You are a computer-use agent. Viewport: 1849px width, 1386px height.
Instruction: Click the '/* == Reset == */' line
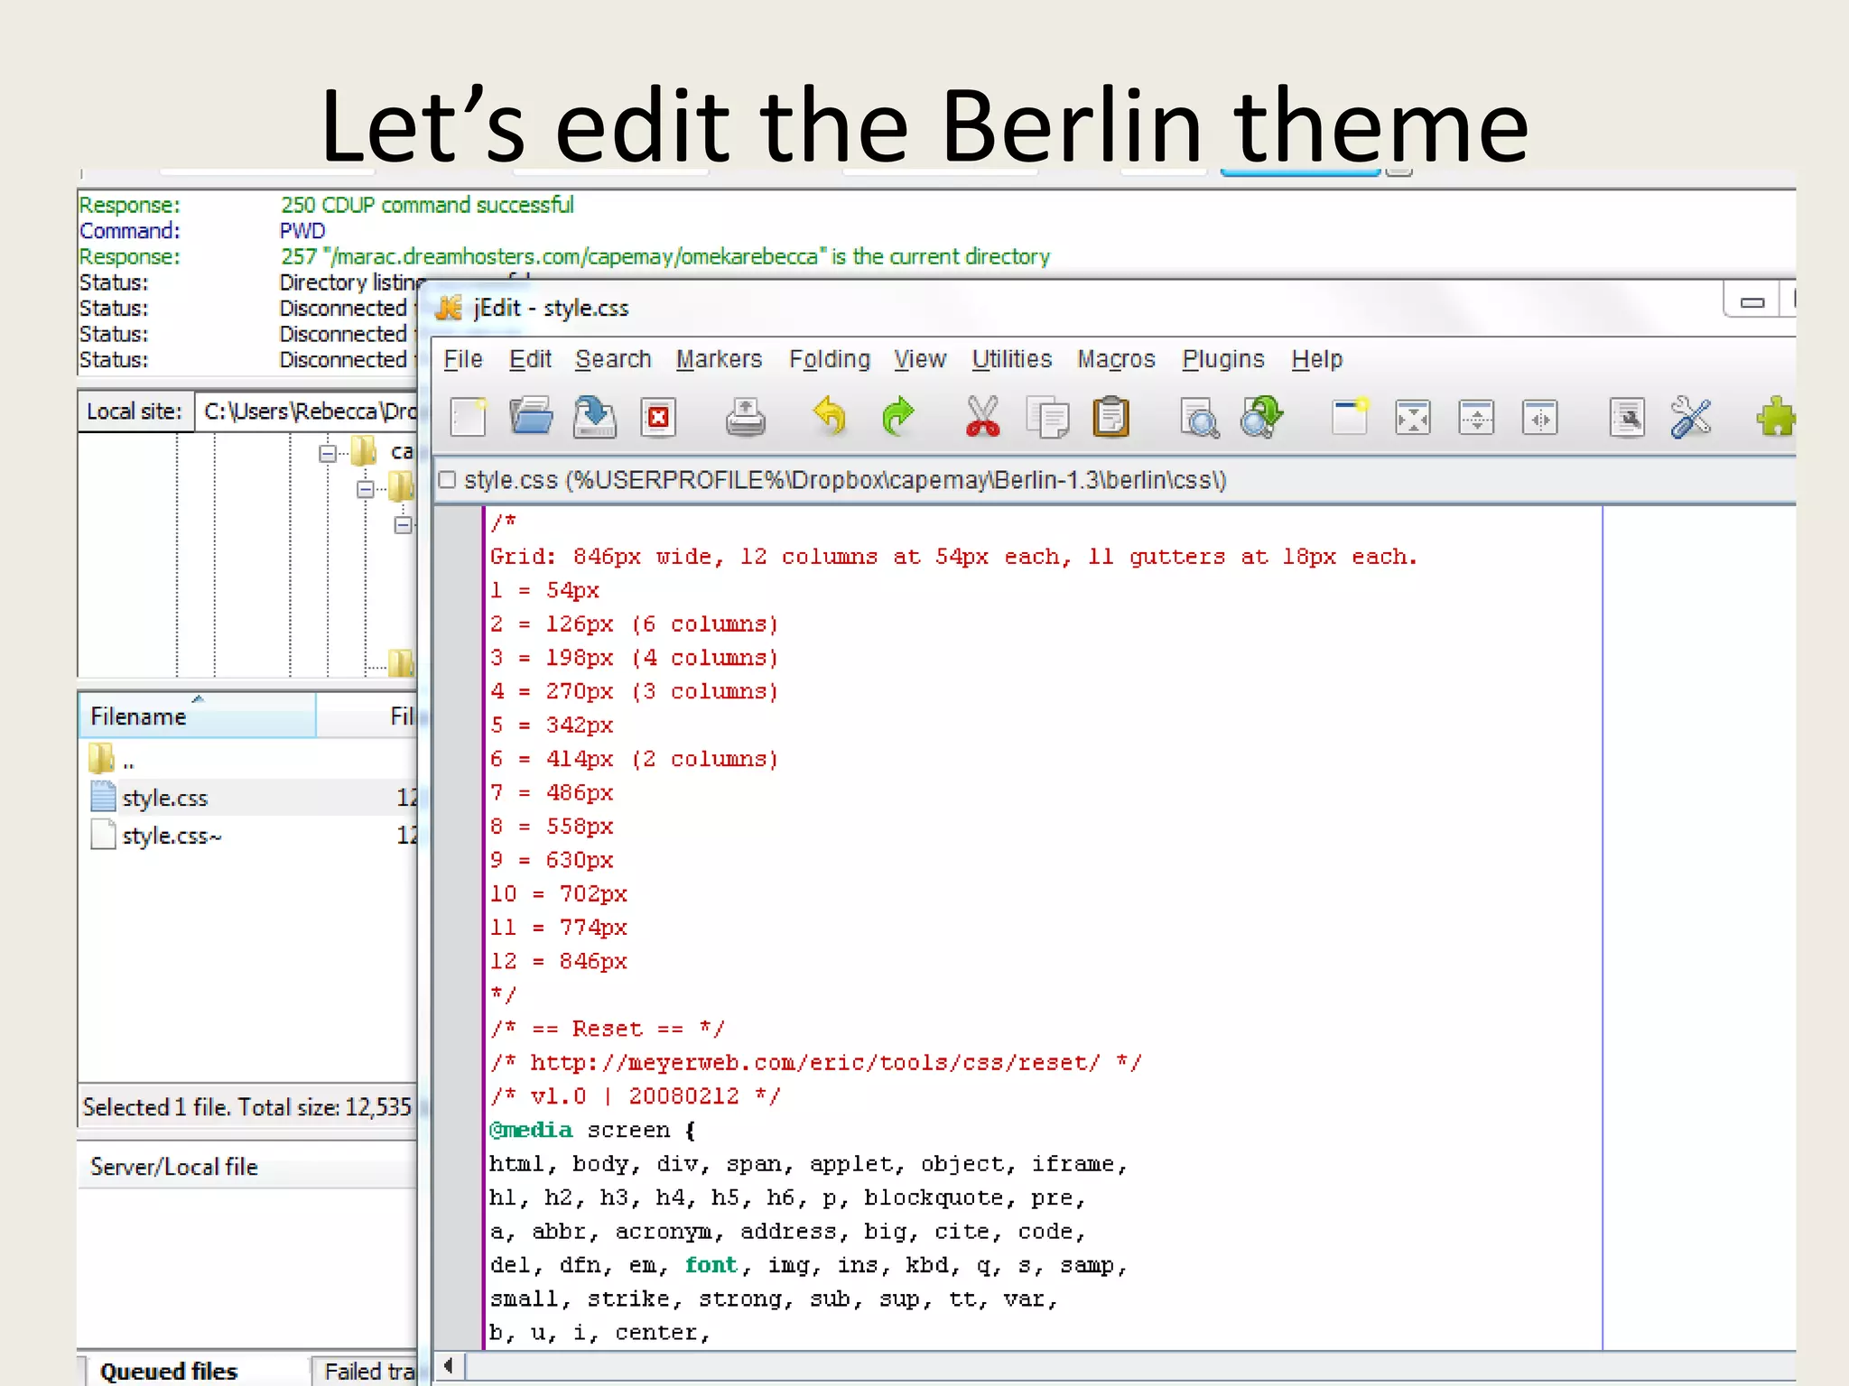[608, 1029]
